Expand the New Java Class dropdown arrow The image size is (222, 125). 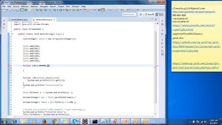pyautogui.click(x=80, y=10)
